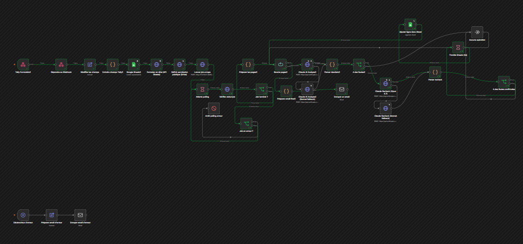Click the Job en erreur ? IF node
523x244 pixels.
[246, 123]
